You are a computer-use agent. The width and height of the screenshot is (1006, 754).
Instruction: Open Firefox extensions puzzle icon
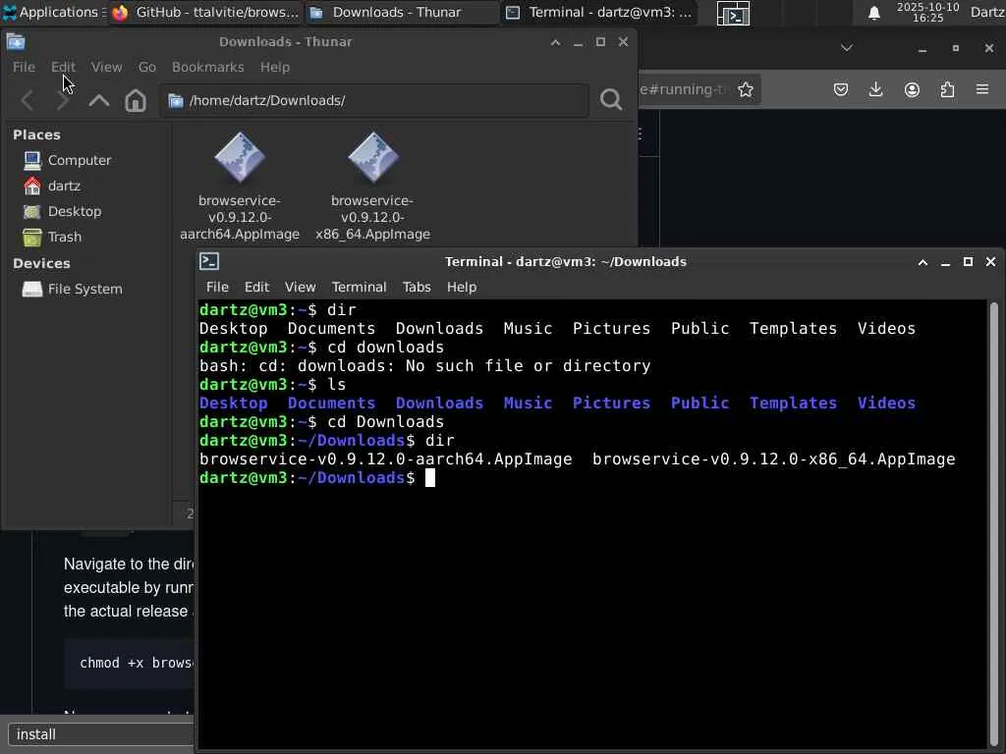947,89
